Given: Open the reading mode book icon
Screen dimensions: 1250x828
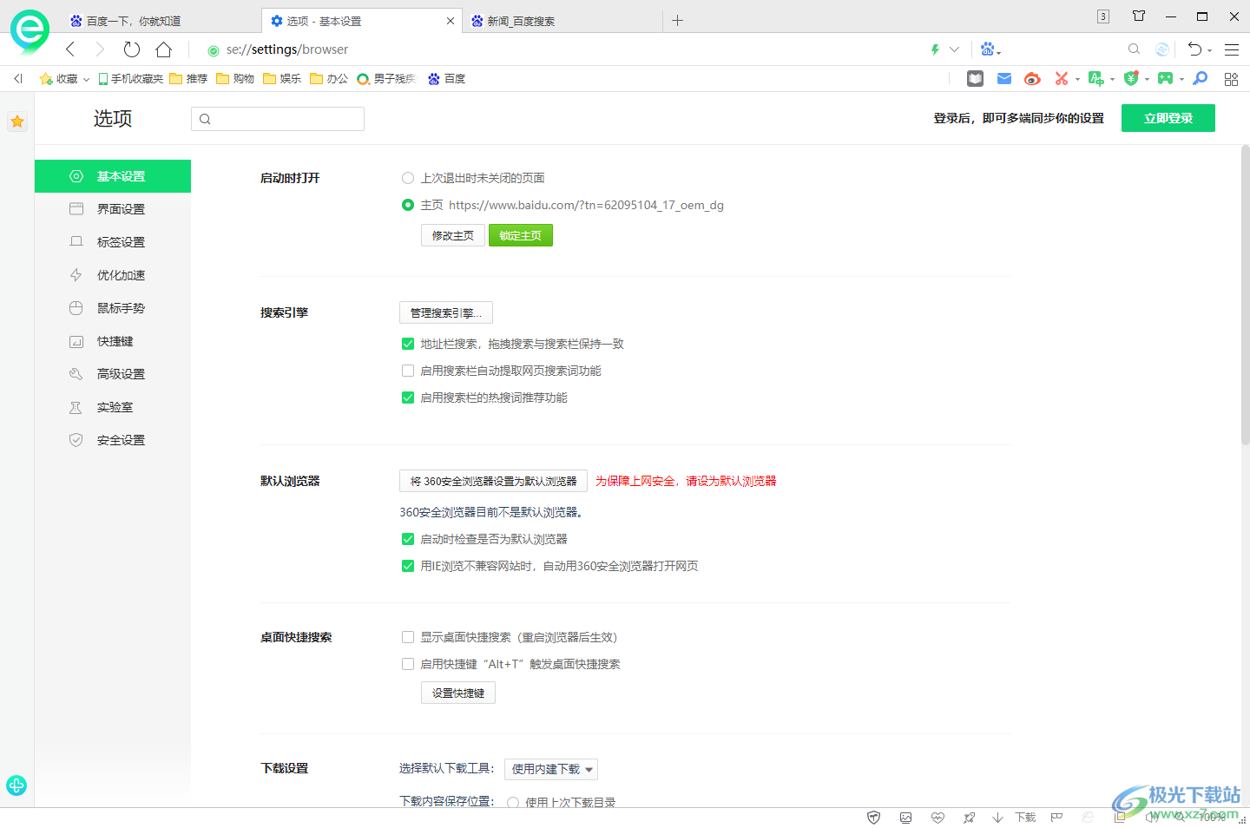Looking at the screenshot, I should [976, 79].
